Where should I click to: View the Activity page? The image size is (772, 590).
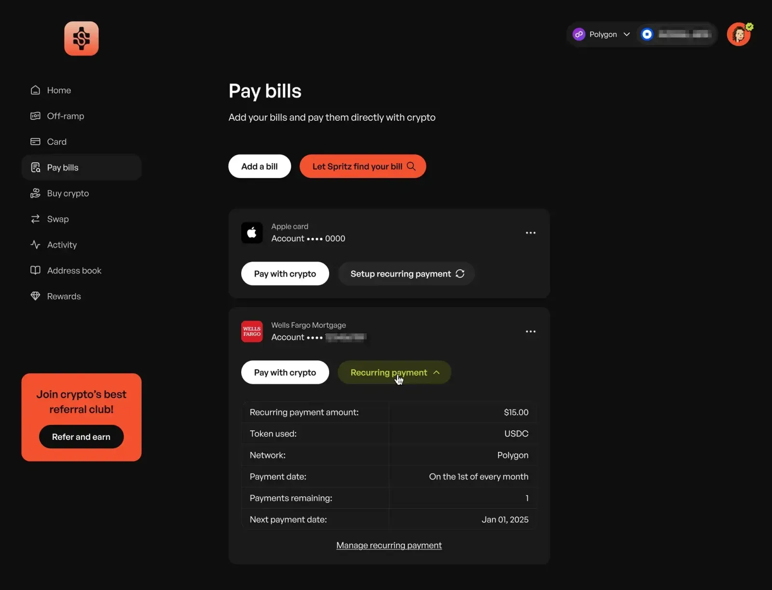(82, 245)
